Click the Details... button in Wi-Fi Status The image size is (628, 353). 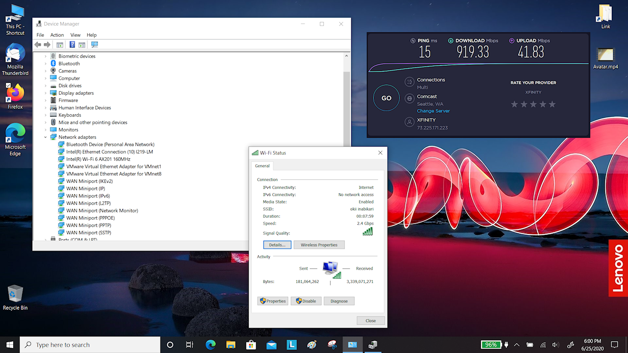coord(277,245)
